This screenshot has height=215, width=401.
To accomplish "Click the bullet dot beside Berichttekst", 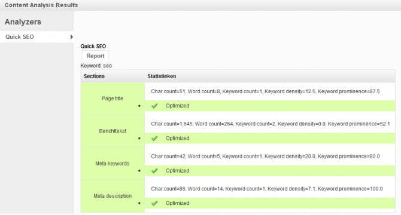I will click(139, 138).
